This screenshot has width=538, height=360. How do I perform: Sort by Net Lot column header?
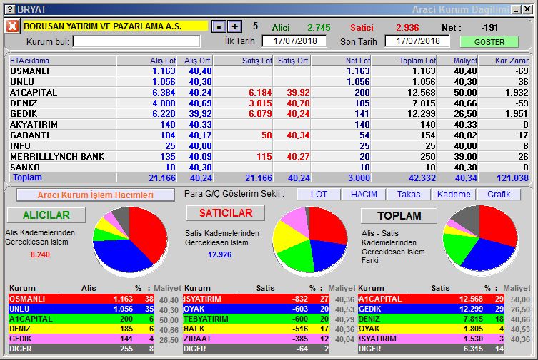[341, 61]
